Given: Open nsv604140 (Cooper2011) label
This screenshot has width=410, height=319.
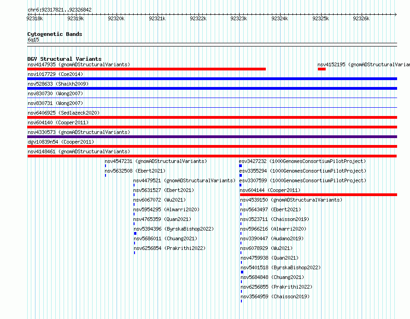Looking at the screenshot, I should pyautogui.click(x=58, y=122).
